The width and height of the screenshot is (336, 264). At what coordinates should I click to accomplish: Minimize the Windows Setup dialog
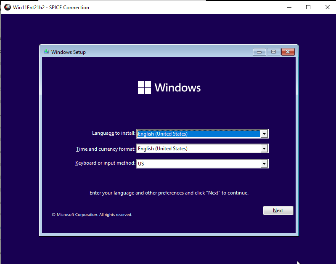(259, 52)
